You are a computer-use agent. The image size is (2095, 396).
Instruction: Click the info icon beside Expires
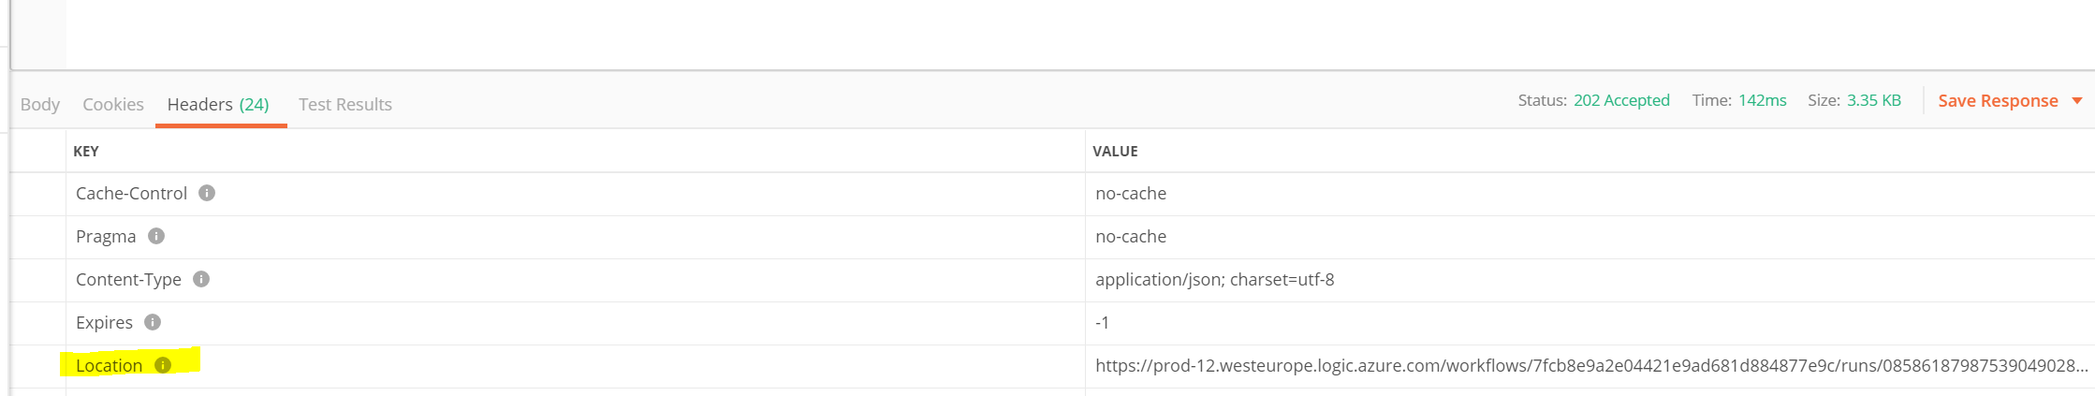(153, 322)
